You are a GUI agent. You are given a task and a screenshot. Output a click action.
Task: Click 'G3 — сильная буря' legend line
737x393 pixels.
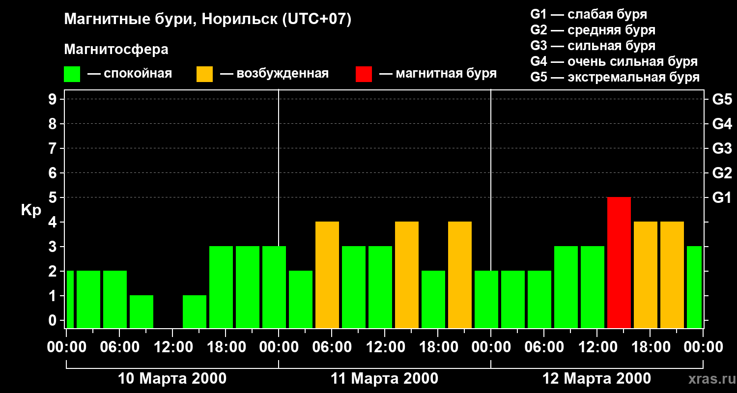[593, 46]
